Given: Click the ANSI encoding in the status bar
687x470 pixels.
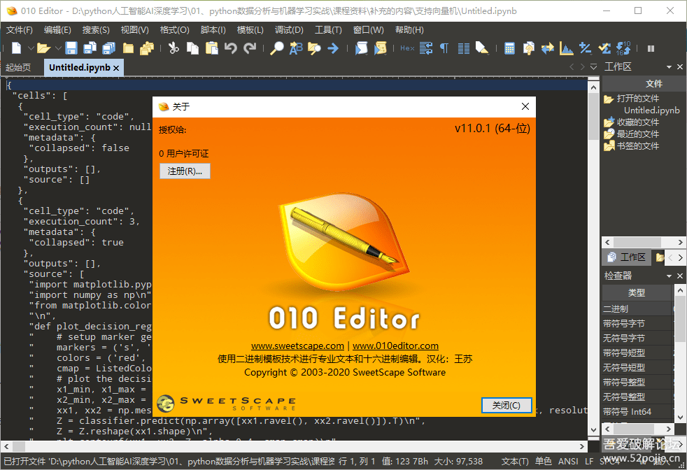Looking at the screenshot, I should pos(568,461).
